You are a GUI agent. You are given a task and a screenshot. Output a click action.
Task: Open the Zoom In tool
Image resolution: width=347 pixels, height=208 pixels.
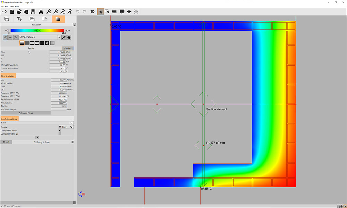point(48,11)
